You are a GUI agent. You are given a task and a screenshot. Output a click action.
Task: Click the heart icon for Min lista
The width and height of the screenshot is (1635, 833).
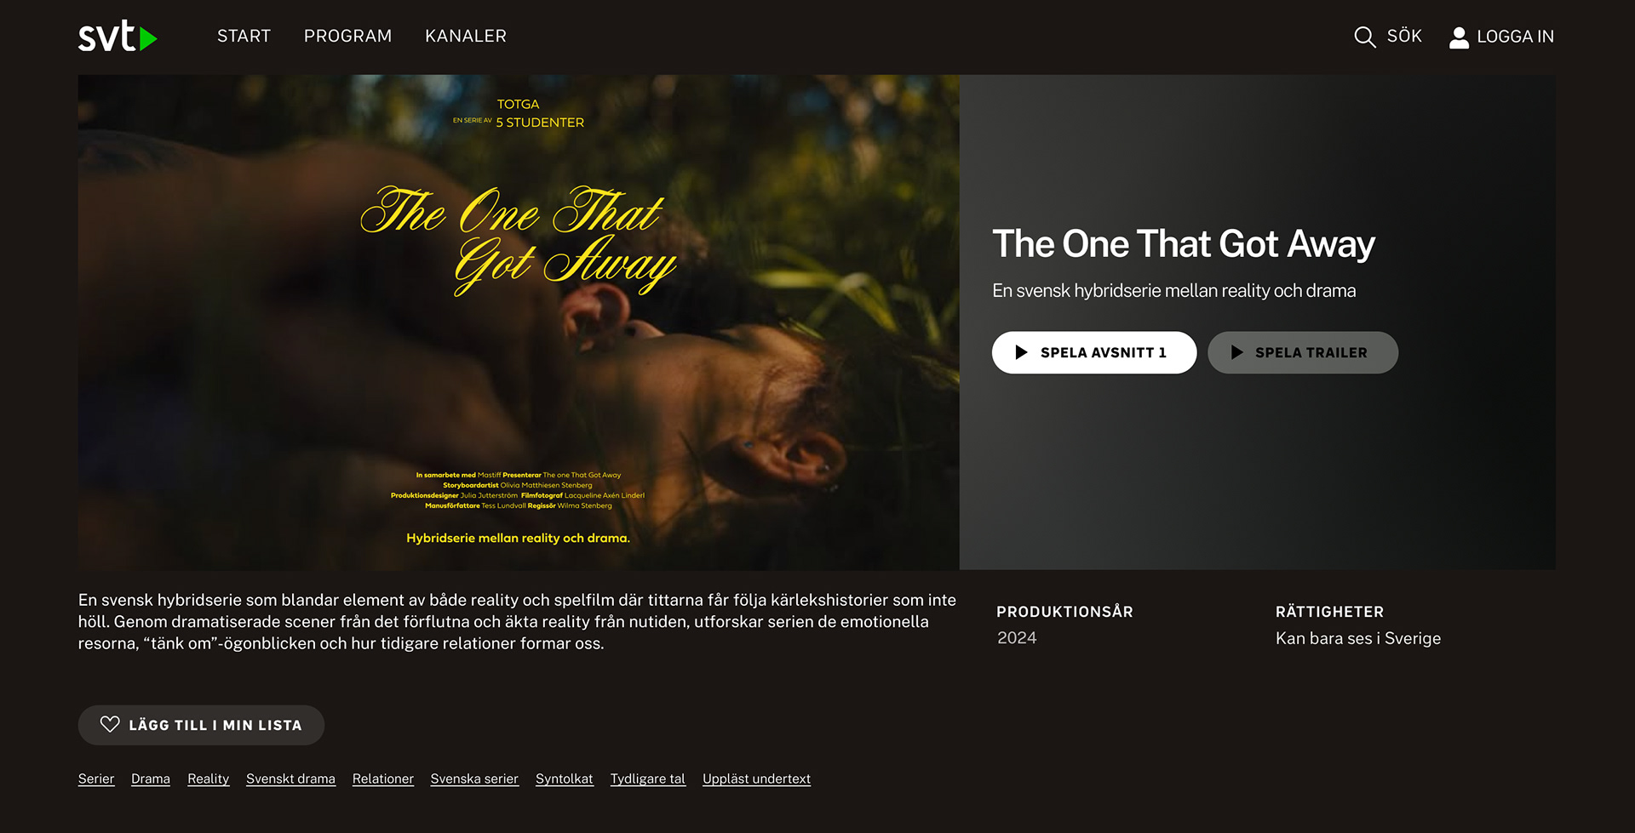pos(110,724)
